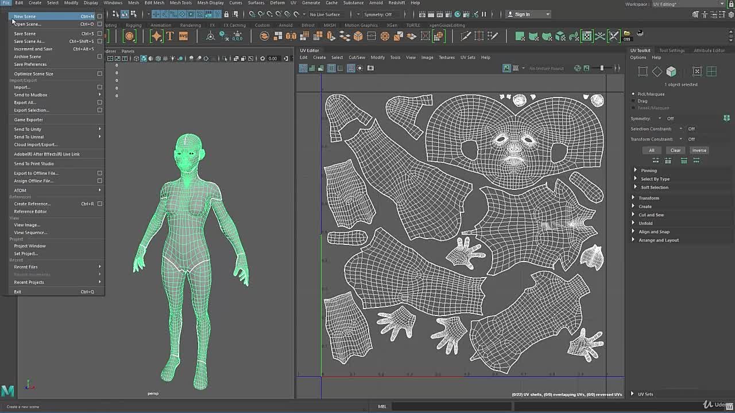Image resolution: width=735 pixels, height=413 pixels.
Task: Click the Type (T) tool shelf icon
Action: click(x=170, y=36)
